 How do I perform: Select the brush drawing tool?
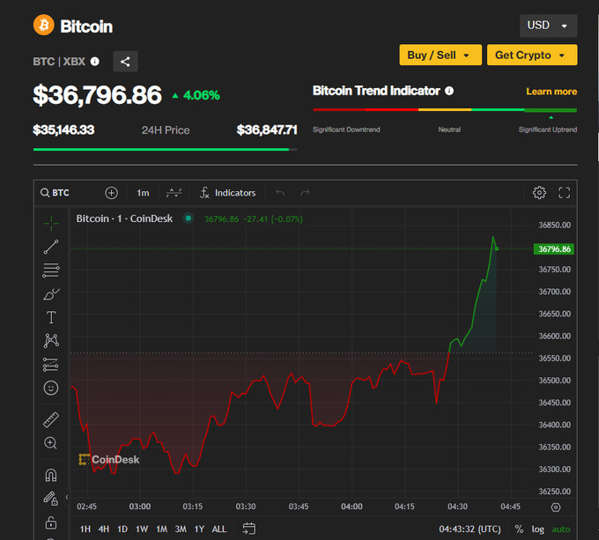click(51, 293)
